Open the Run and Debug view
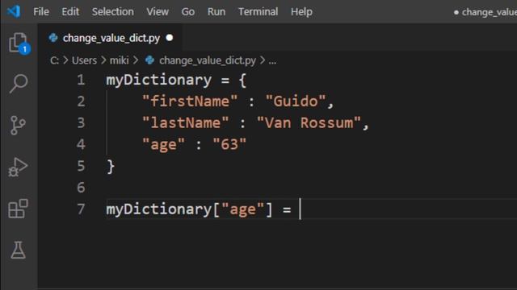This screenshot has width=517, height=290. [x=18, y=167]
